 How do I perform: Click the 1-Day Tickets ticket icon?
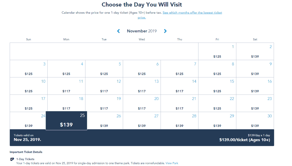pos(12,159)
